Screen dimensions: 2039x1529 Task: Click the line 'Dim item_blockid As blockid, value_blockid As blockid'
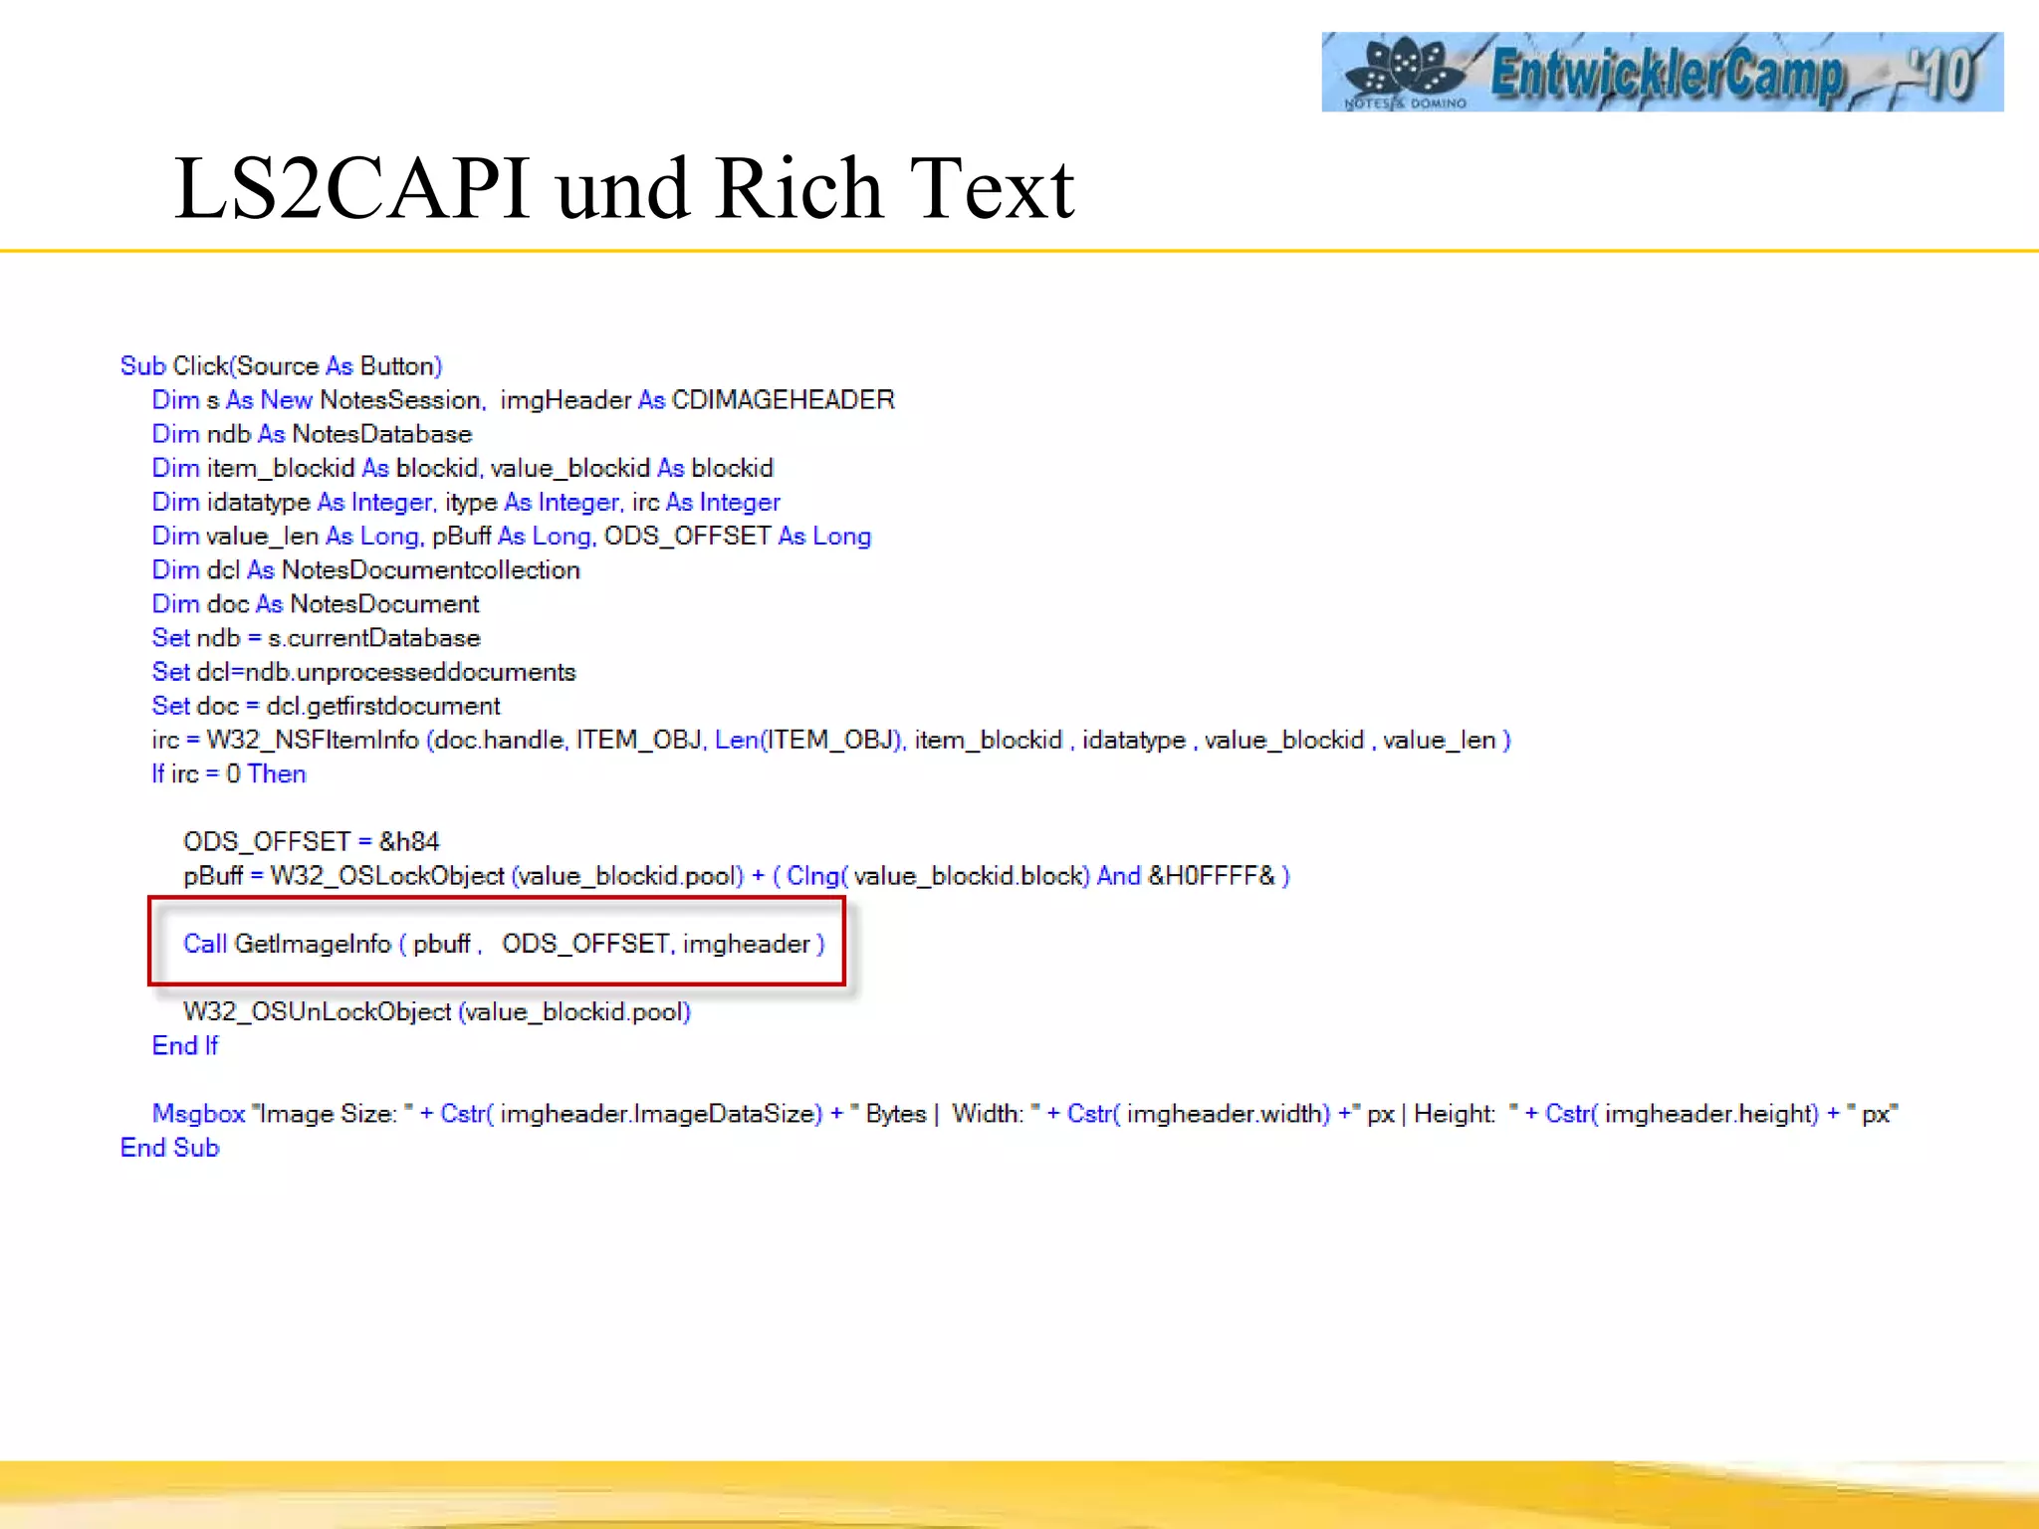(x=463, y=468)
